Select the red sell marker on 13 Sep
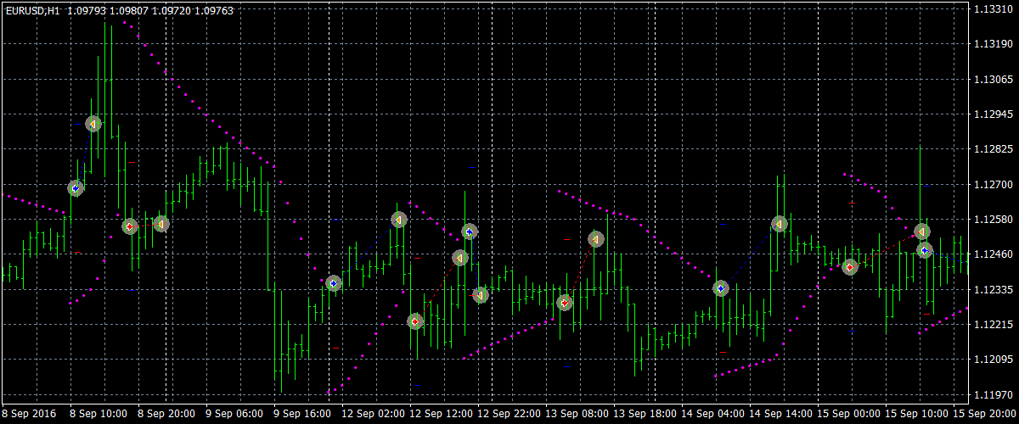The image size is (1019, 424). [x=565, y=303]
